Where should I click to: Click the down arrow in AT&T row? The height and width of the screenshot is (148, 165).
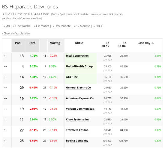click(x=5, y=77)
